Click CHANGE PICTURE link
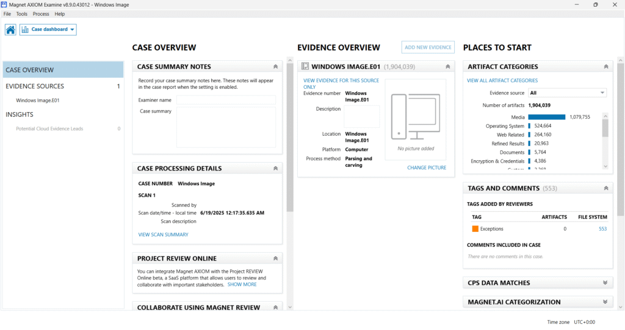 [427, 168]
